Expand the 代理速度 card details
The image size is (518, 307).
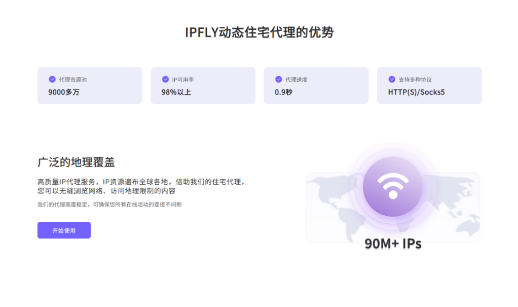[316, 85]
